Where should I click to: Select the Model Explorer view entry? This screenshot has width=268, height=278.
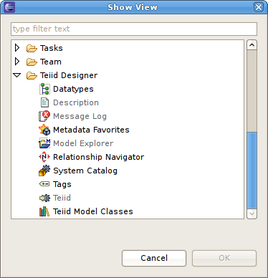point(83,143)
